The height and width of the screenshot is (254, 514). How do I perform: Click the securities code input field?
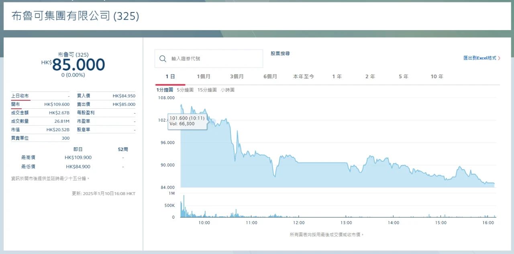(x=209, y=59)
